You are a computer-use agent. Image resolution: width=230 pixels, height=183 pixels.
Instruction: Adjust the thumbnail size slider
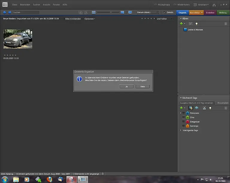(111, 13)
